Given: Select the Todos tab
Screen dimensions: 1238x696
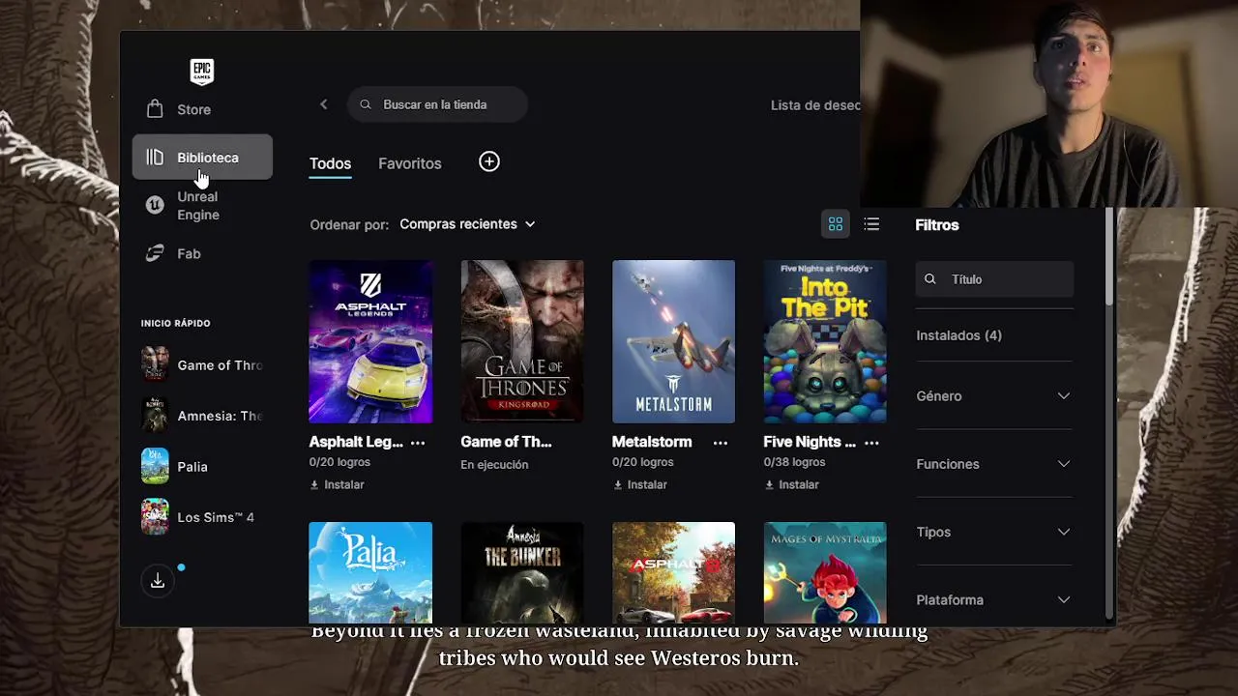Looking at the screenshot, I should (x=330, y=163).
